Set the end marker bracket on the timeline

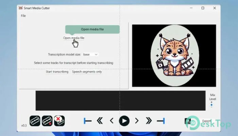[160, 121]
